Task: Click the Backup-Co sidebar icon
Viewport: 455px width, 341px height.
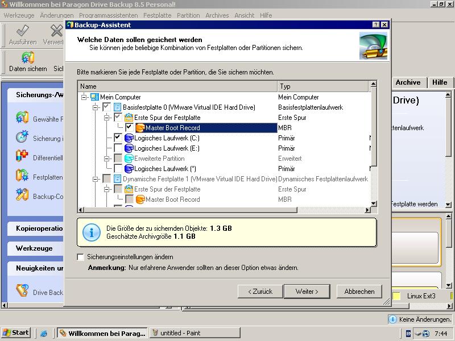Action: point(22,194)
